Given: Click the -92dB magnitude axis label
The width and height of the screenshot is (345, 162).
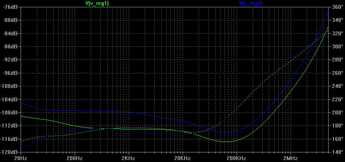Looking at the screenshot, I should click(10, 60).
